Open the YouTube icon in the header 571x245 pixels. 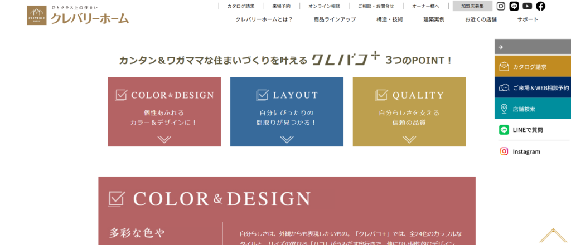pyautogui.click(x=527, y=6)
